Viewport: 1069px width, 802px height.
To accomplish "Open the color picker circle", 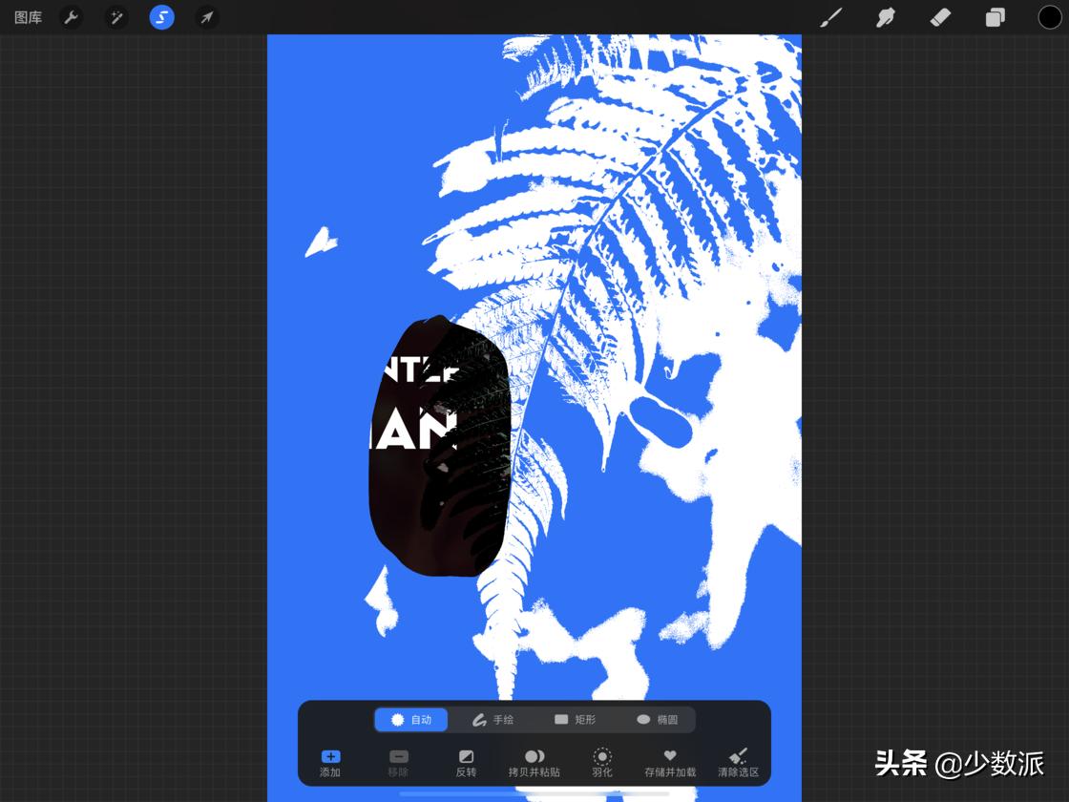I will 1049,16.
